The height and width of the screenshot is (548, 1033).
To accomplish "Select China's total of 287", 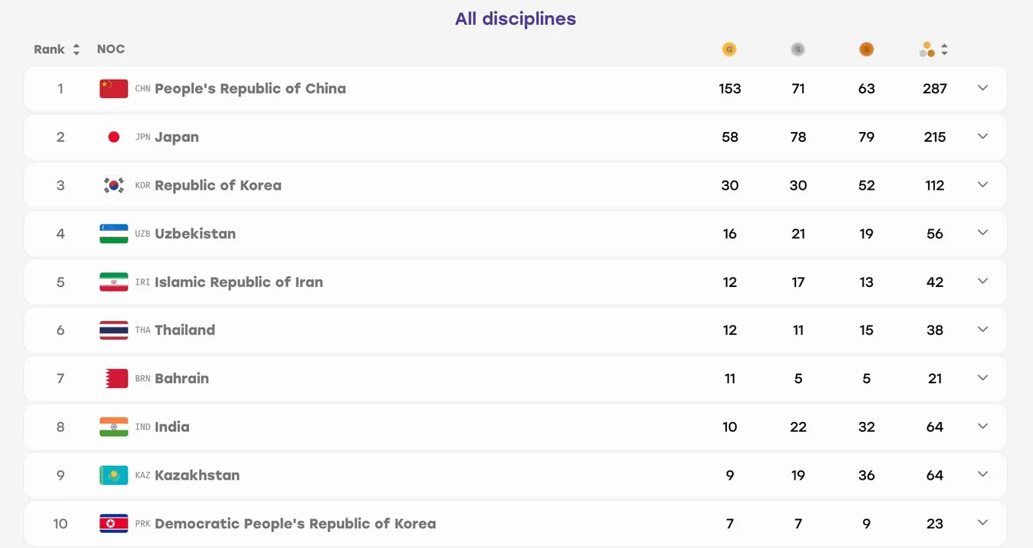I will pyautogui.click(x=934, y=89).
